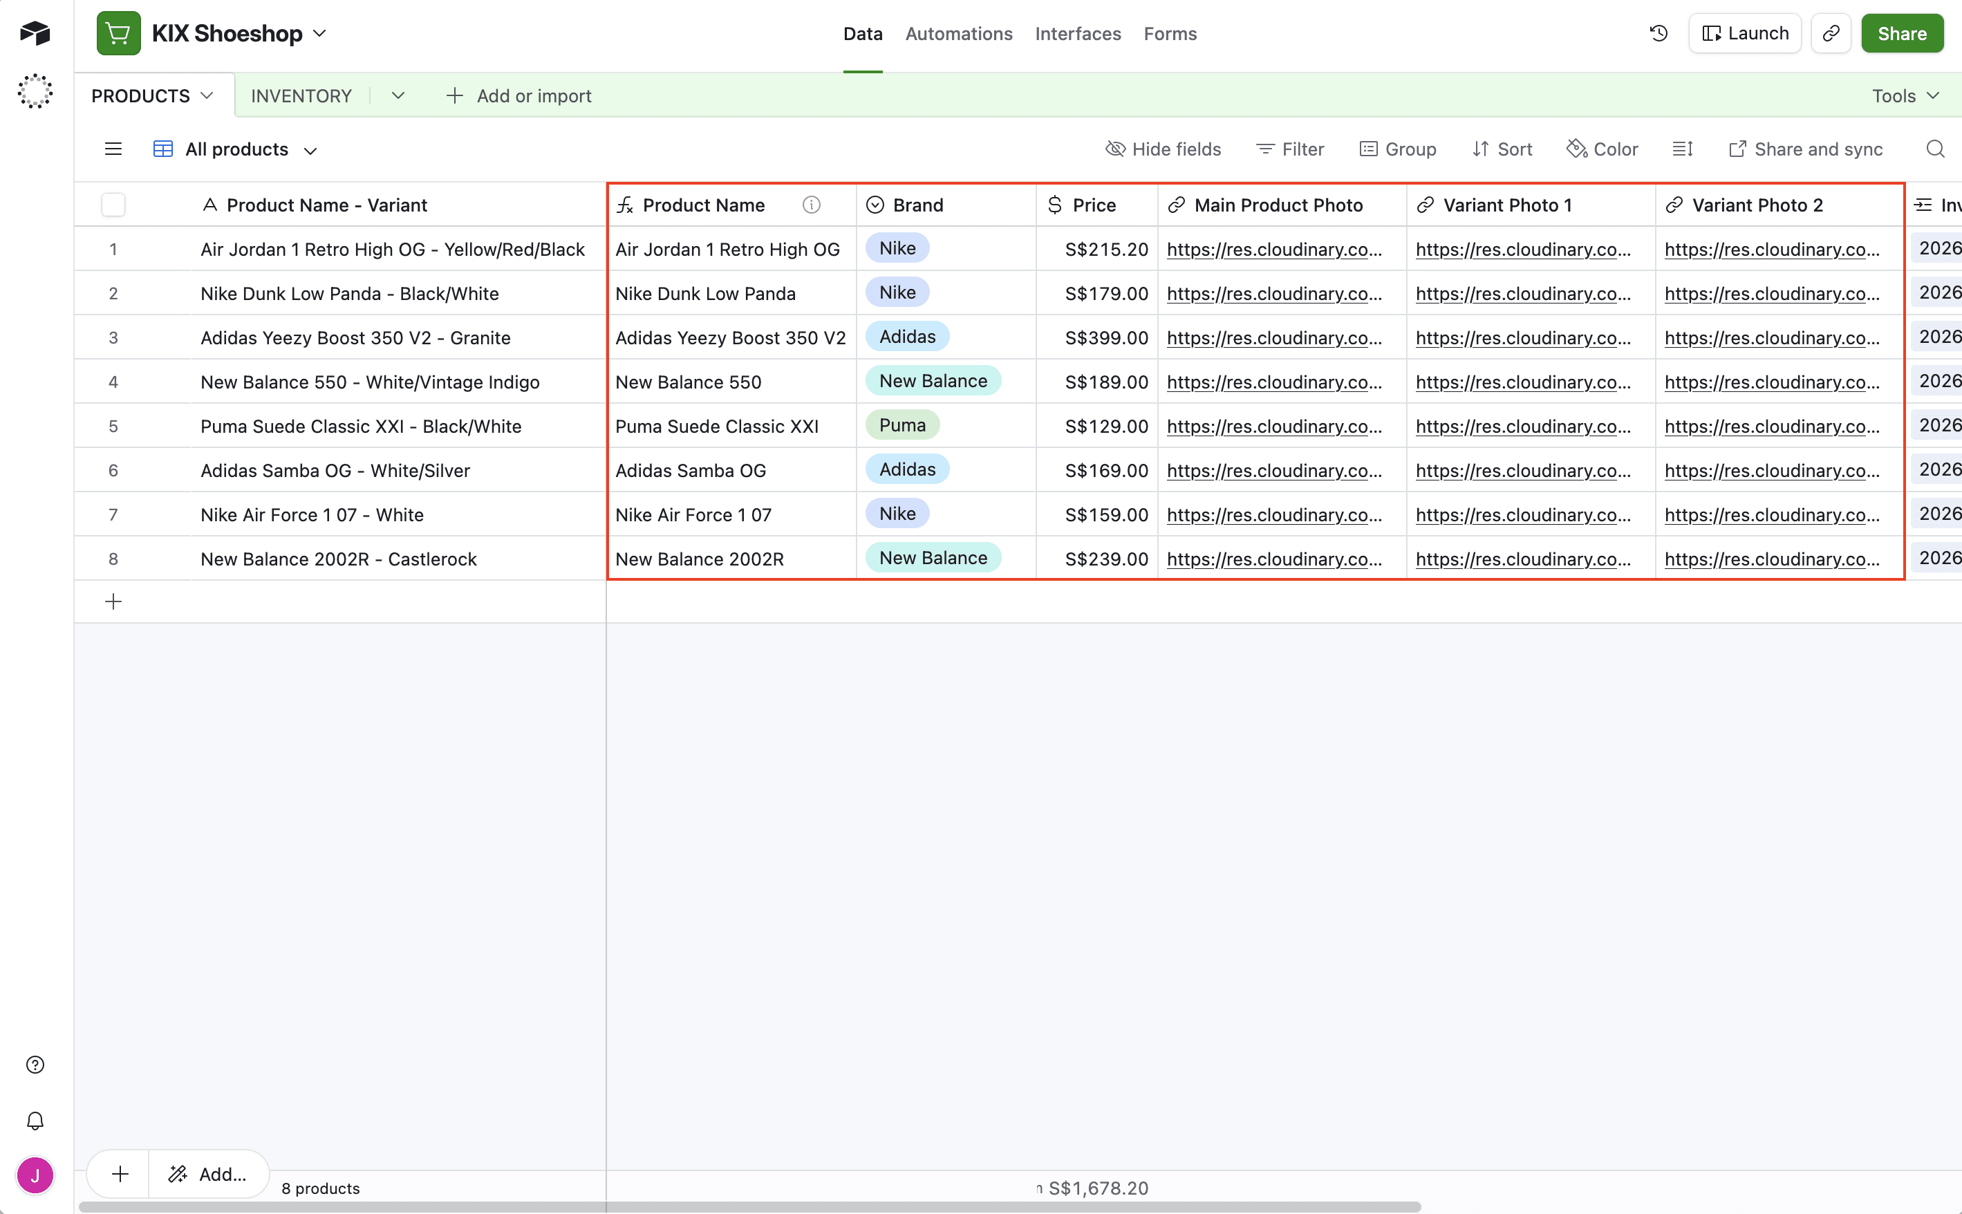Open the Color settings for records
The width and height of the screenshot is (1962, 1214).
coord(1603,149)
